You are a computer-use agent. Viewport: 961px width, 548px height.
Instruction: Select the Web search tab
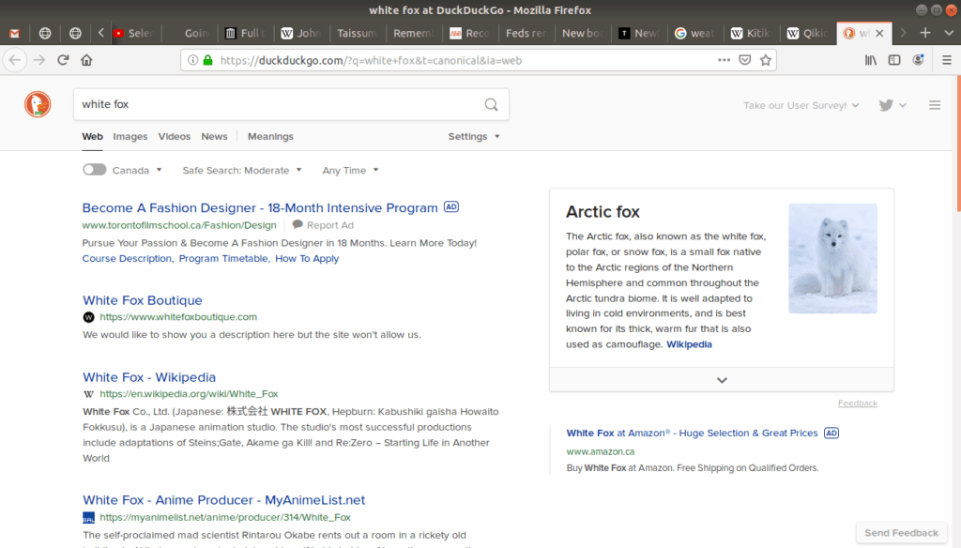click(93, 136)
